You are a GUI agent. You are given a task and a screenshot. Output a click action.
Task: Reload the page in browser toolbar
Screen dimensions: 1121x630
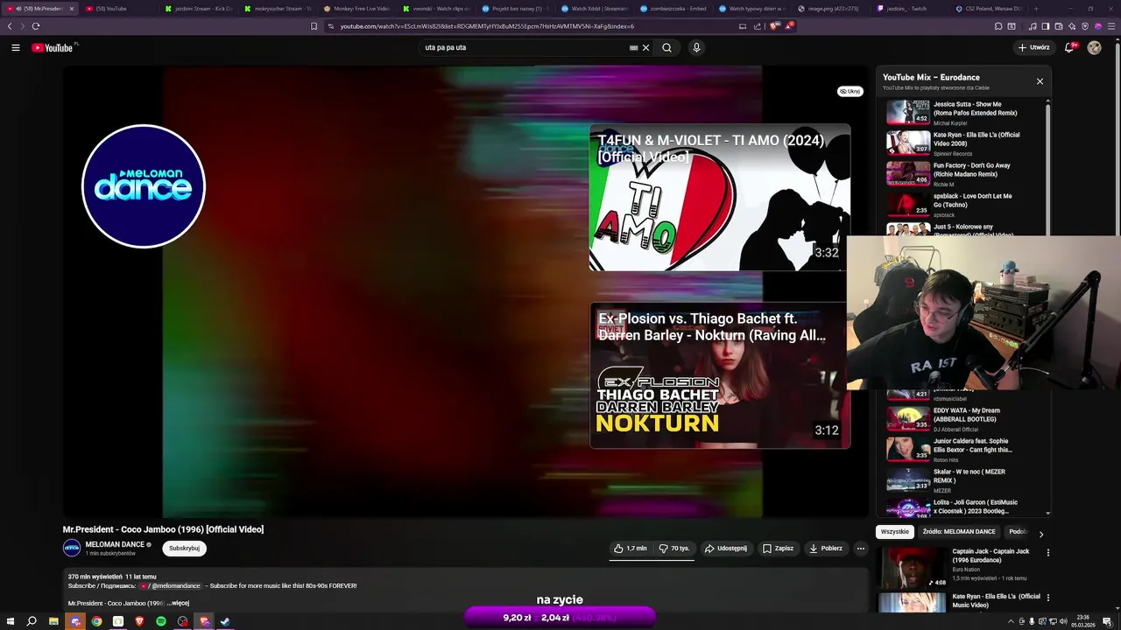pos(35,26)
